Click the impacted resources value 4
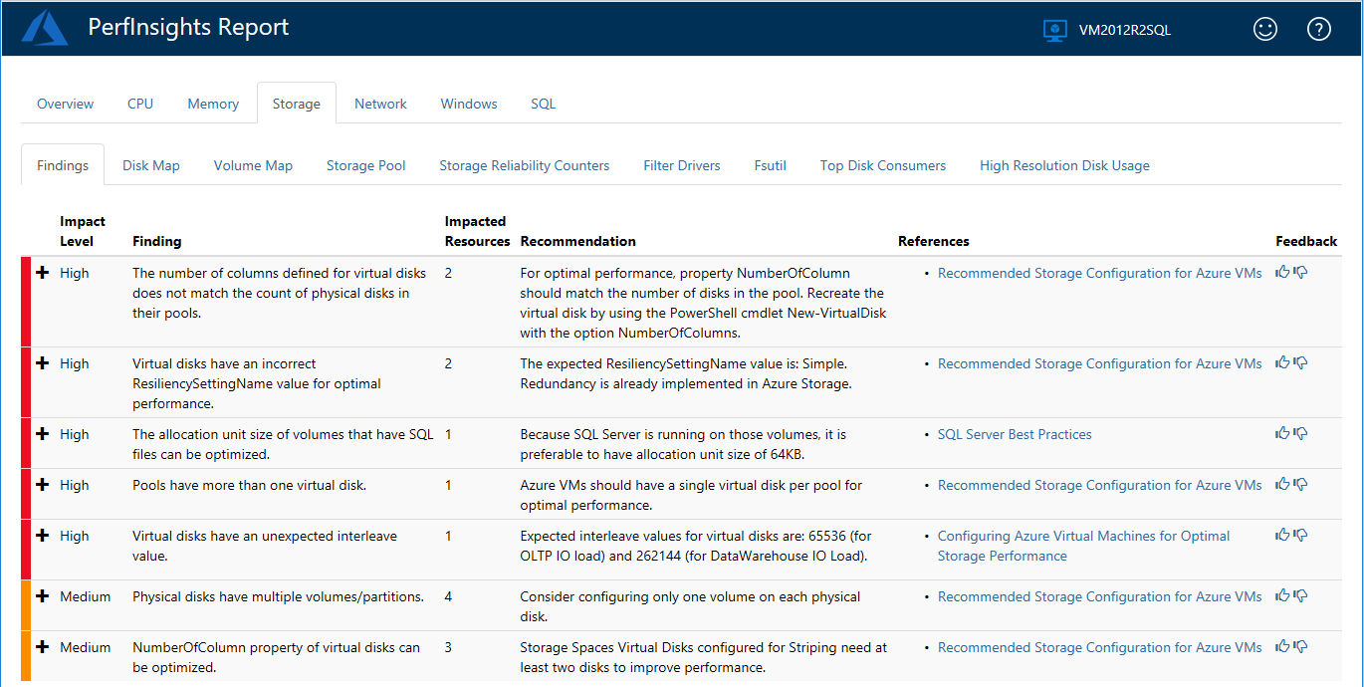Screen dimensions: 1364x687 tap(448, 596)
